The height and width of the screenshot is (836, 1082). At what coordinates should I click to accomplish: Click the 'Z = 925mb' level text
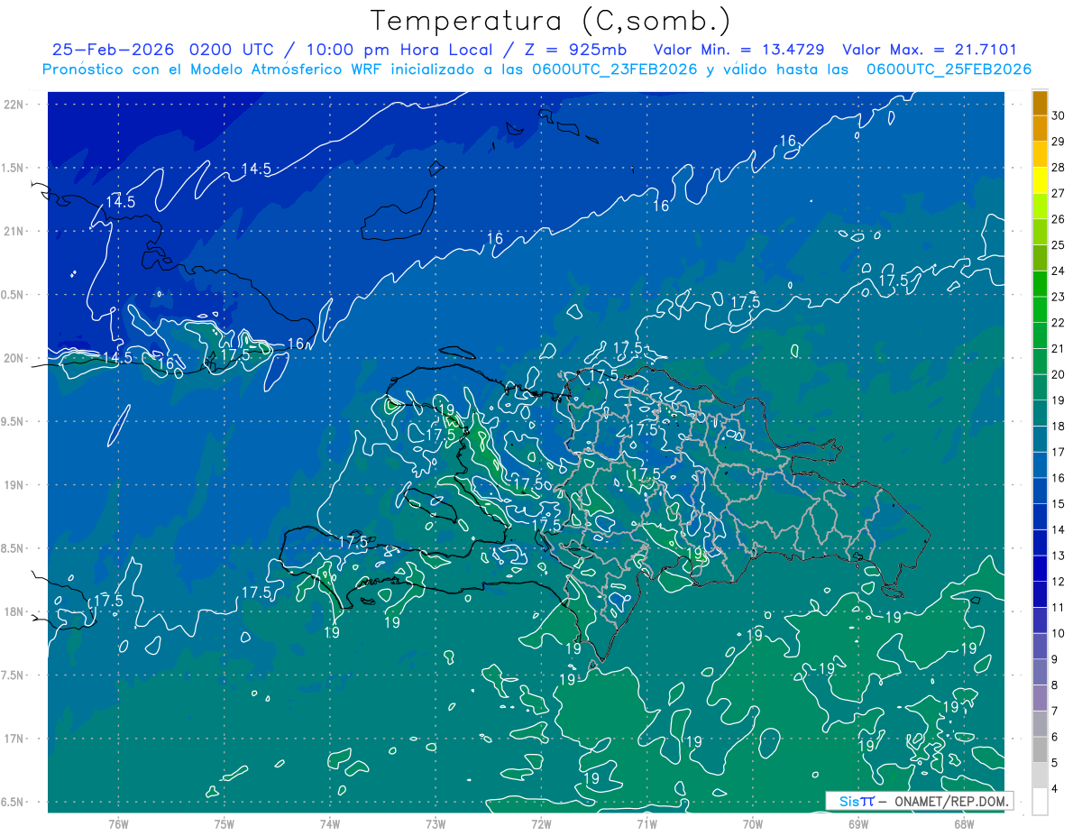pyautogui.click(x=575, y=50)
